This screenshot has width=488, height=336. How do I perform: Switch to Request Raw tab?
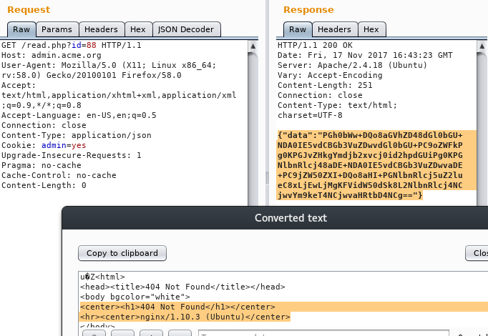21,29
